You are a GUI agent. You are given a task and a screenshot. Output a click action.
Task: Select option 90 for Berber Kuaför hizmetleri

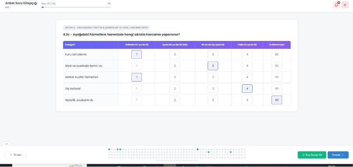tap(277, 77)
